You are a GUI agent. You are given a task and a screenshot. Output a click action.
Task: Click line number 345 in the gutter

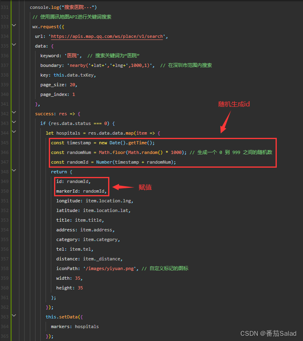point(4,143)
